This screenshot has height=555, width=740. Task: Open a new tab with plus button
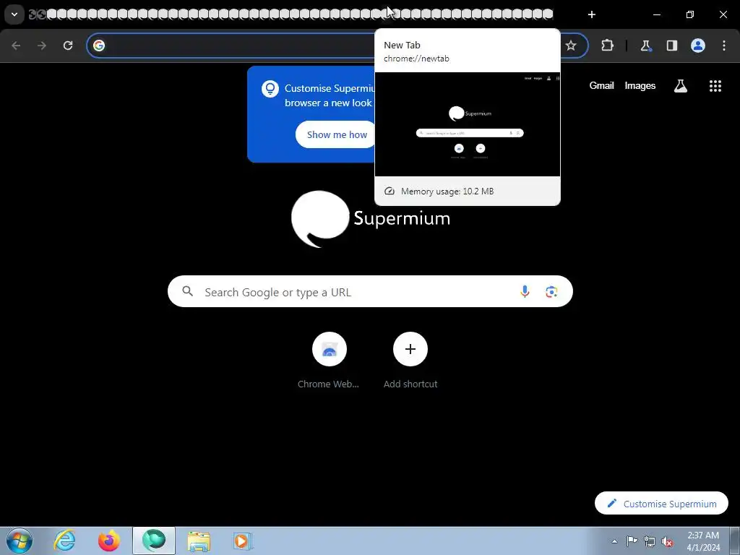point(592,14)
